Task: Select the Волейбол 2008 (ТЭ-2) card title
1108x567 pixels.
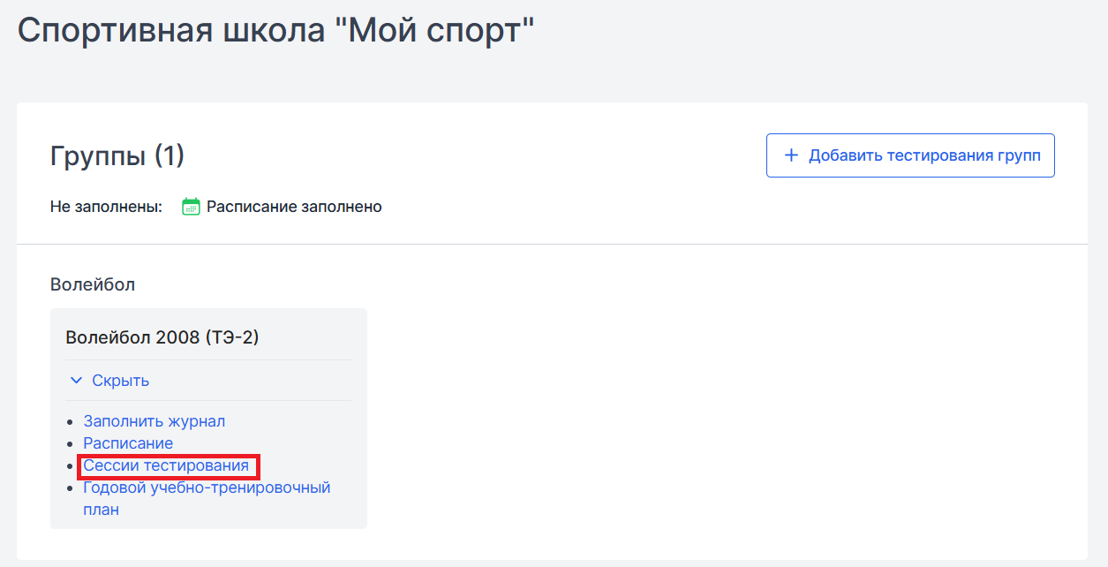Action: click(x=162, y=337)
